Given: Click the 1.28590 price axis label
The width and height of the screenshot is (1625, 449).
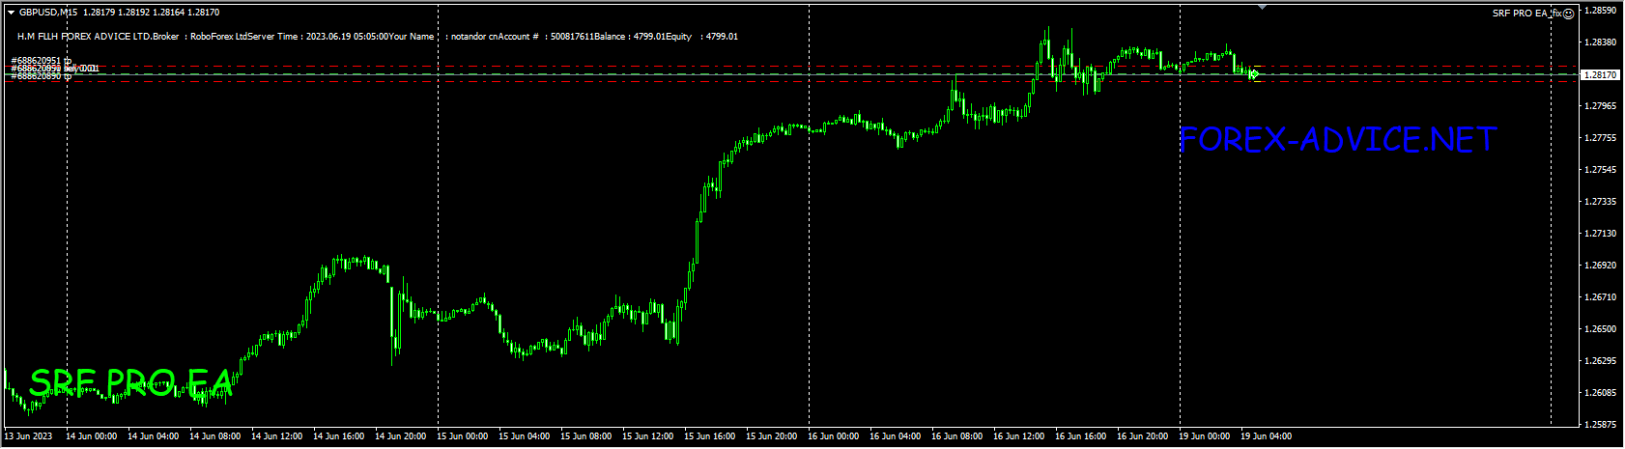Looking at the screenshot, I should click(1602, 11).
